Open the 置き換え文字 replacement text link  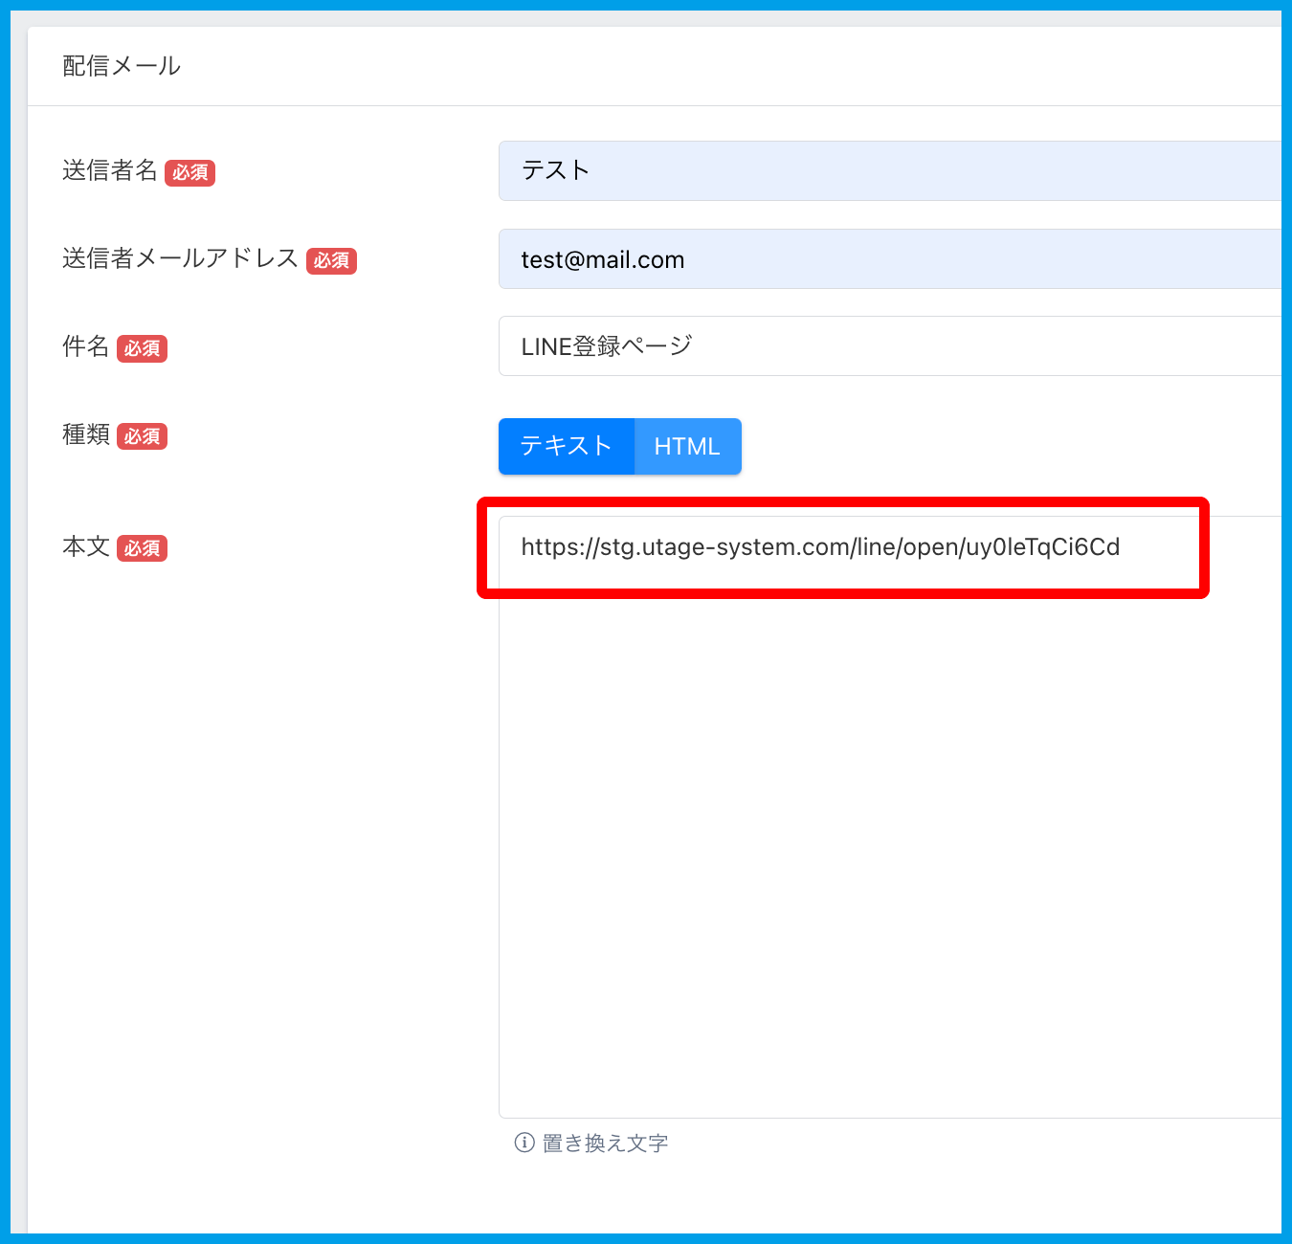pos(605,1143)
